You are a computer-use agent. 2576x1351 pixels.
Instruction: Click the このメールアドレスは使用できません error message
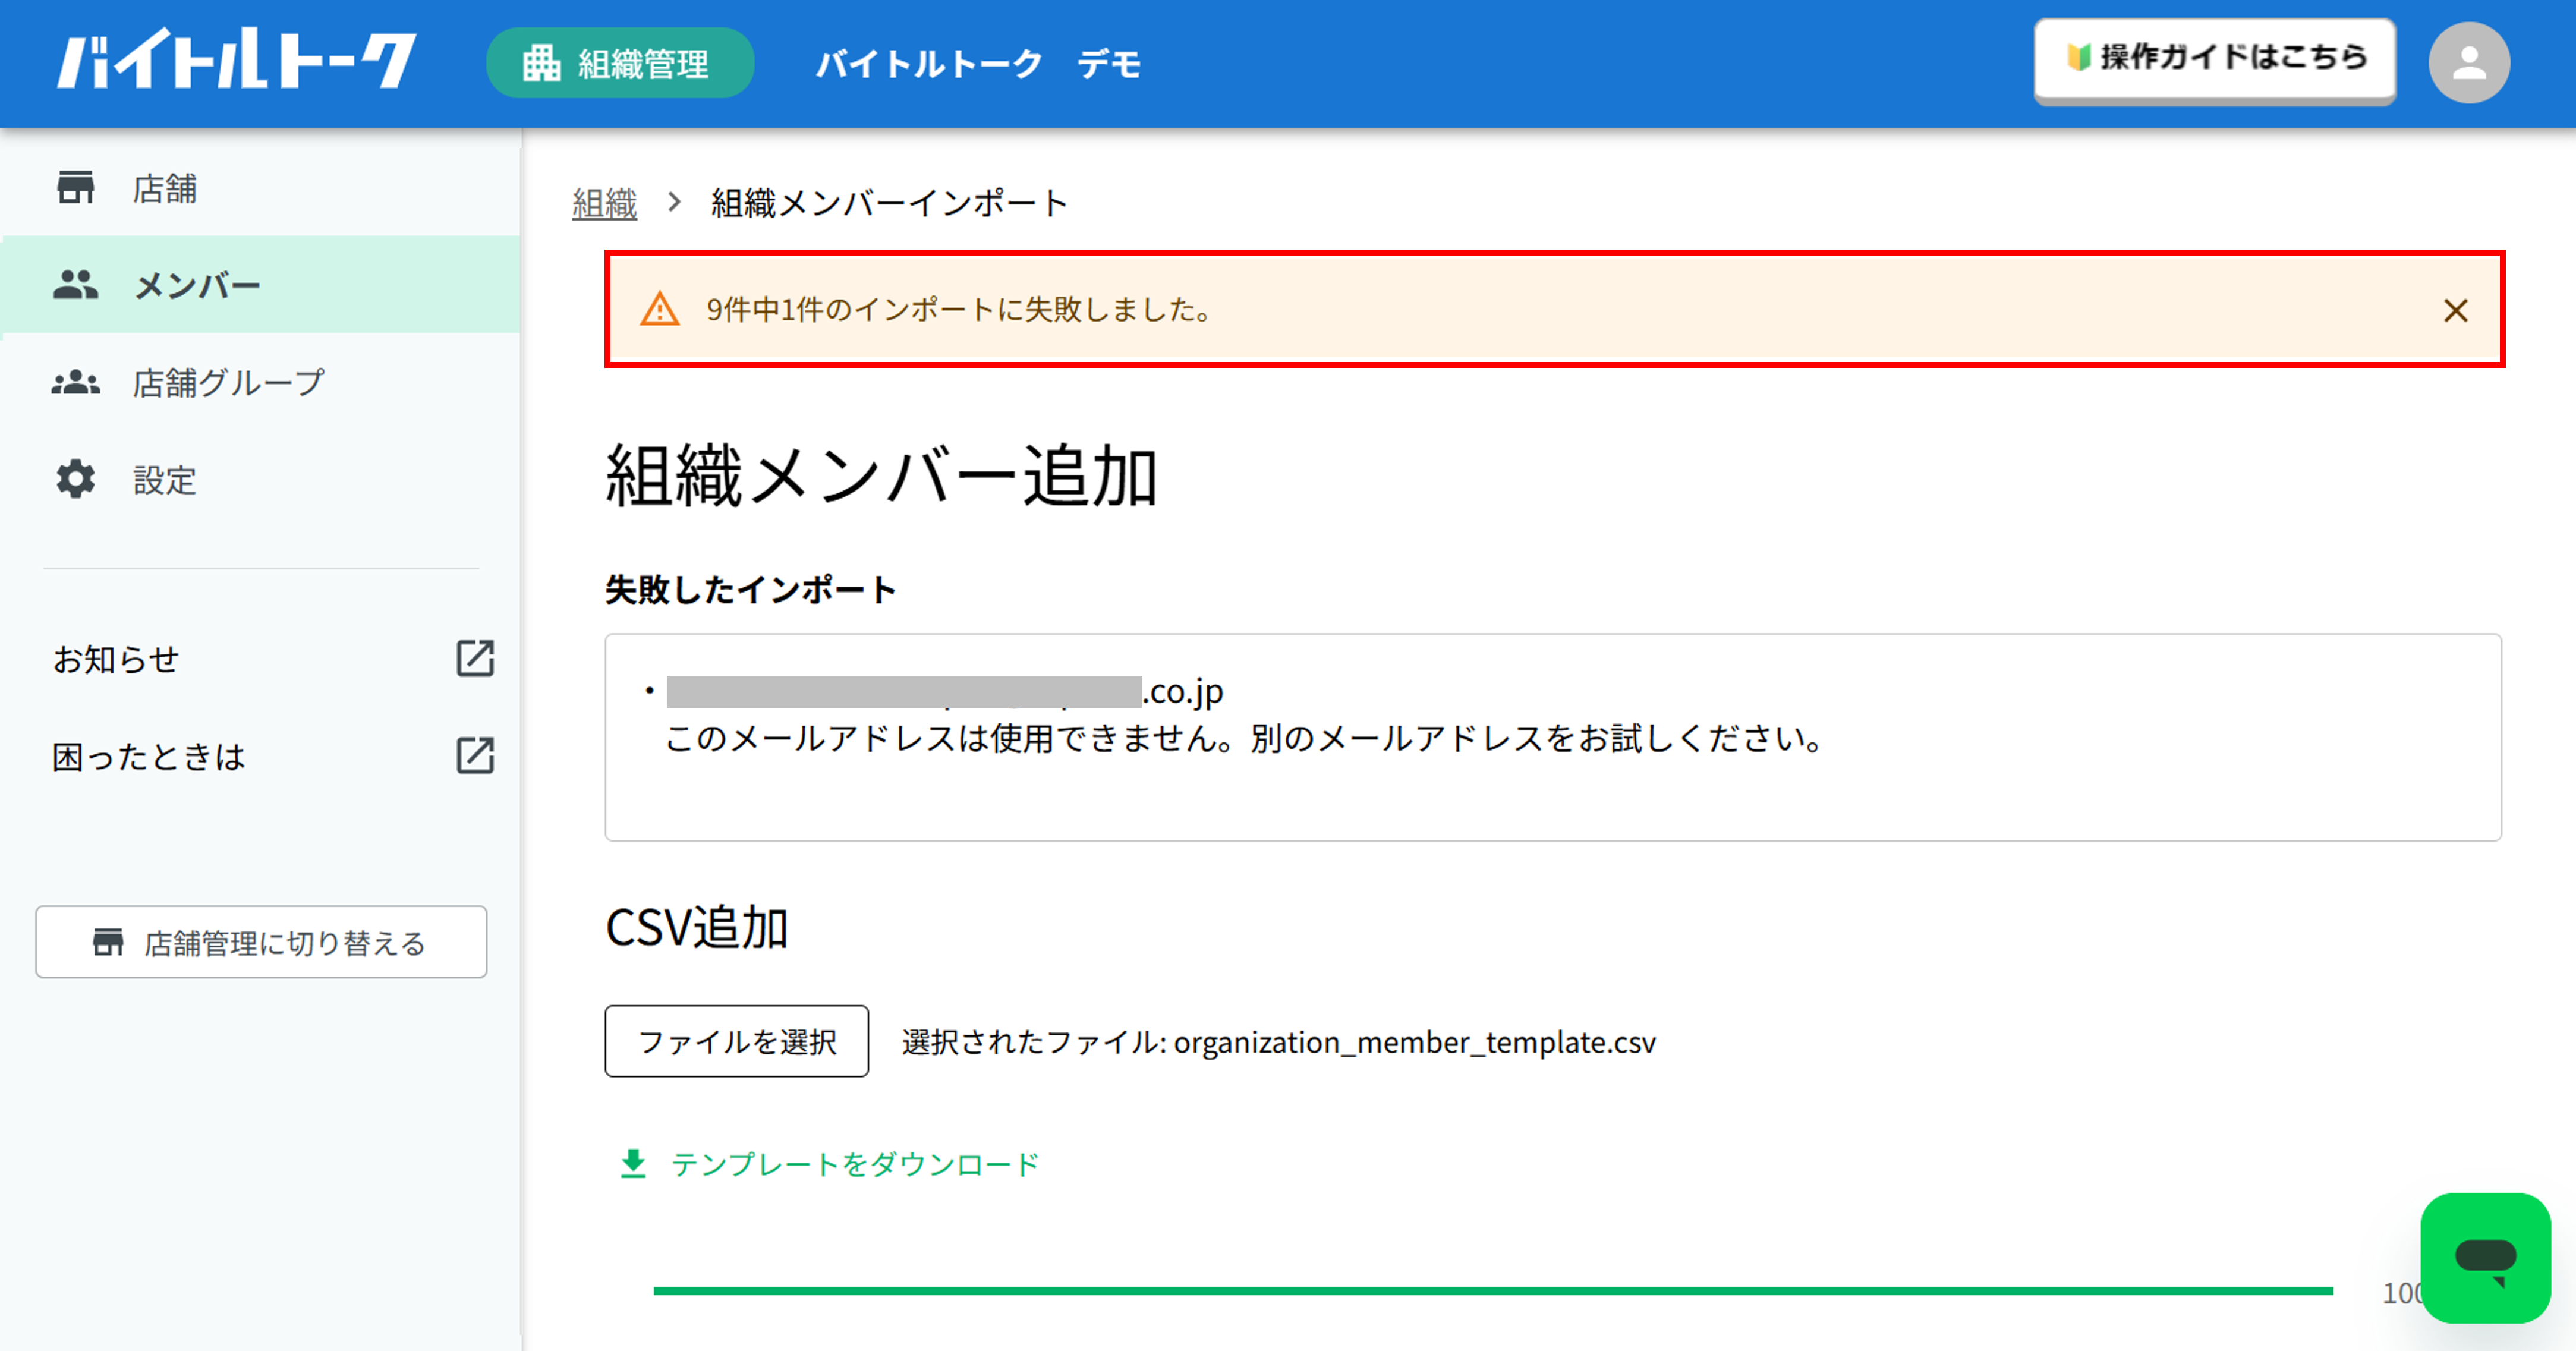(x=1246, y=738)
